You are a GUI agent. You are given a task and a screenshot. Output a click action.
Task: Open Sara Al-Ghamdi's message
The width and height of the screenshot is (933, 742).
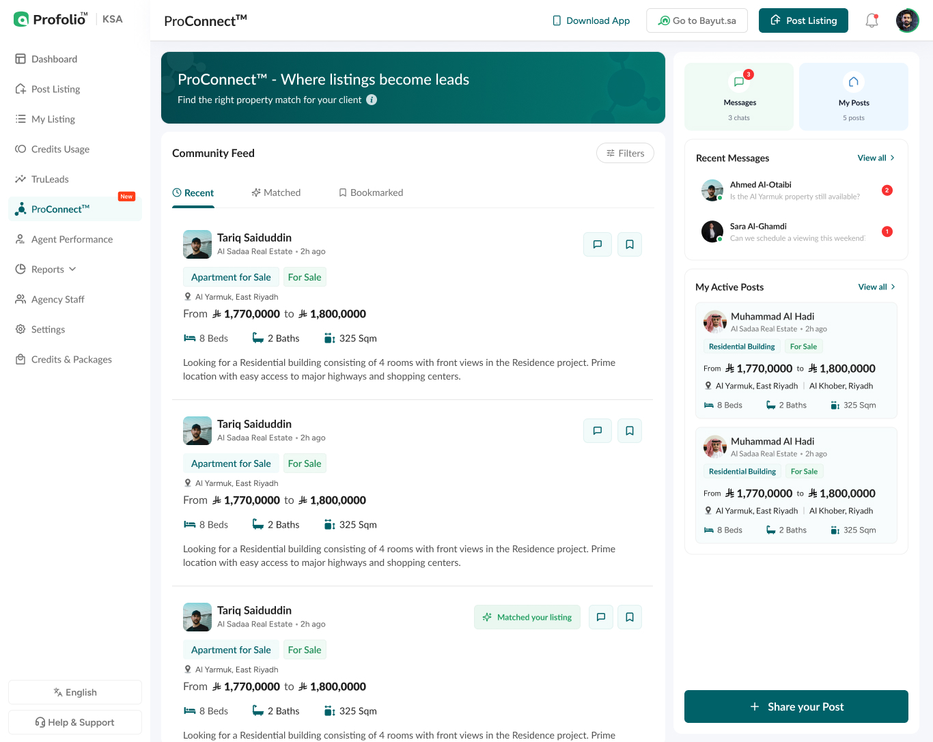pyautogui.click(x=796, y=232)
